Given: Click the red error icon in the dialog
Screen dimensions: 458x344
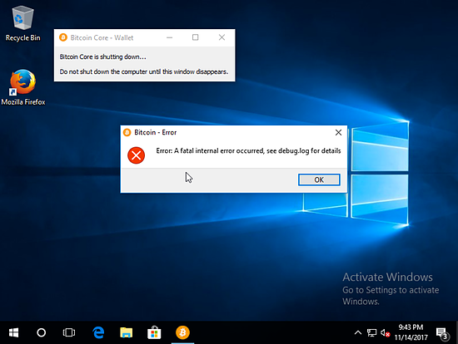Looking at the screenshot, I should pos(136,155).
